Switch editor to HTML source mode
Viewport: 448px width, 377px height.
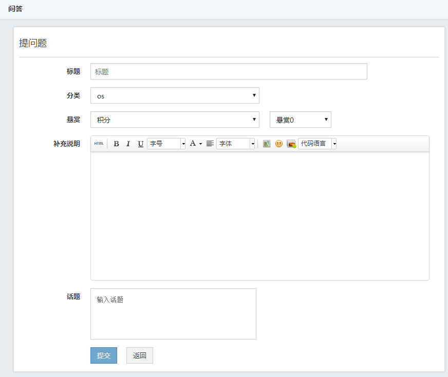(99, 144)
